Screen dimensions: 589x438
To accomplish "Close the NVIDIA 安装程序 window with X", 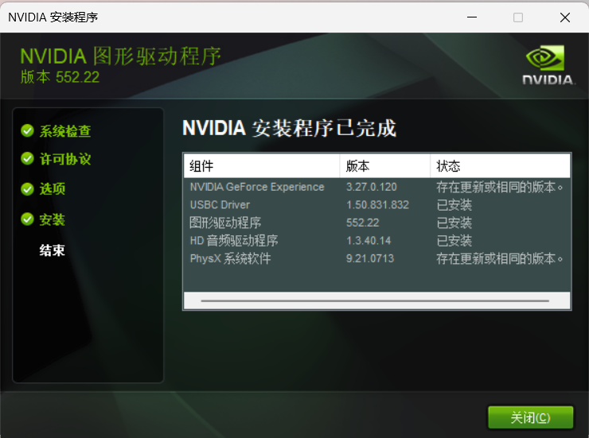I will 565,17.
